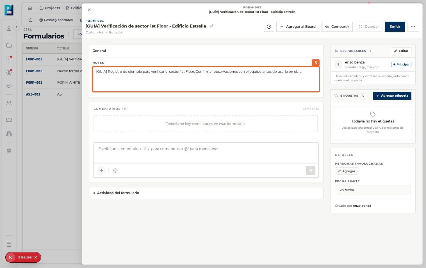Open the projects folder icon in sidebar
Viewport: 426px width, 268px height.
coord(9,46)
